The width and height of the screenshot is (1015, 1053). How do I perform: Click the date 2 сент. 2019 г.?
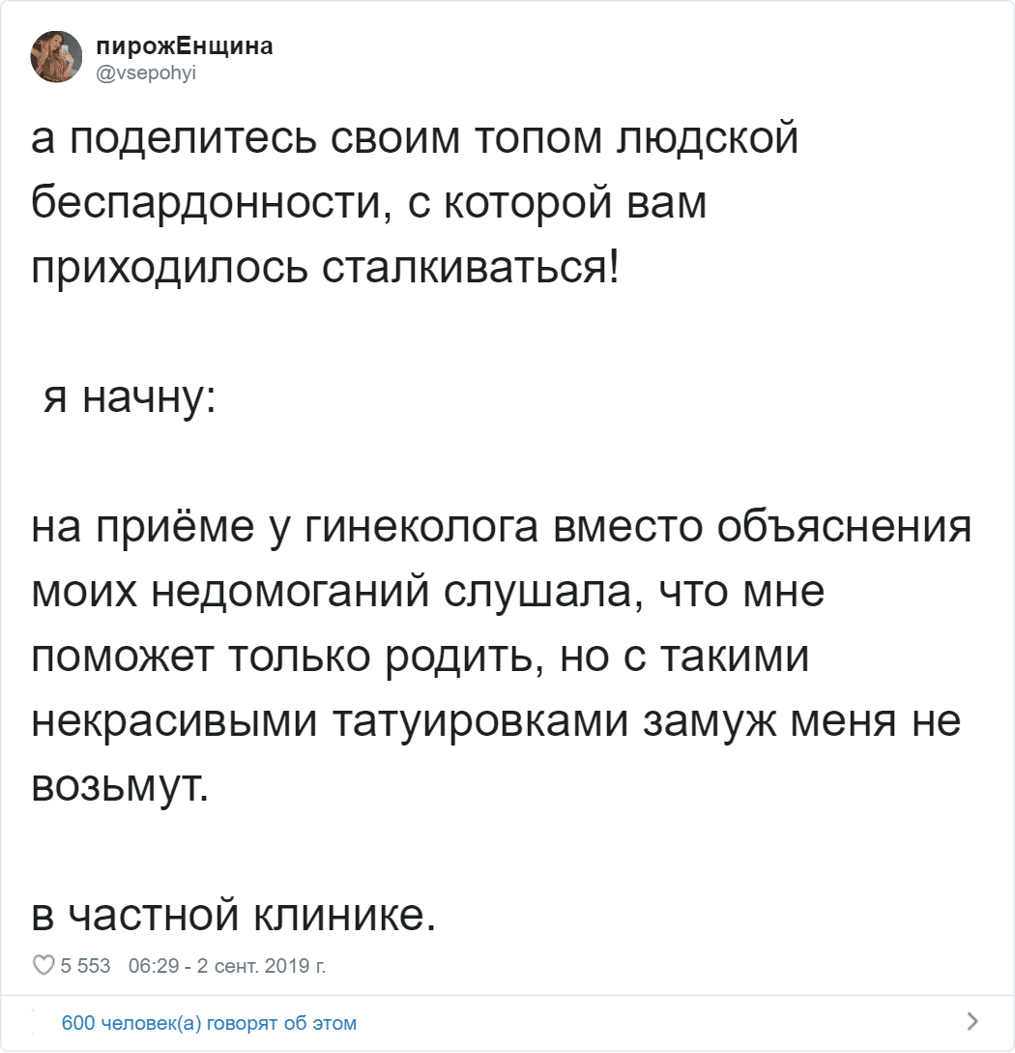point(261,965)
